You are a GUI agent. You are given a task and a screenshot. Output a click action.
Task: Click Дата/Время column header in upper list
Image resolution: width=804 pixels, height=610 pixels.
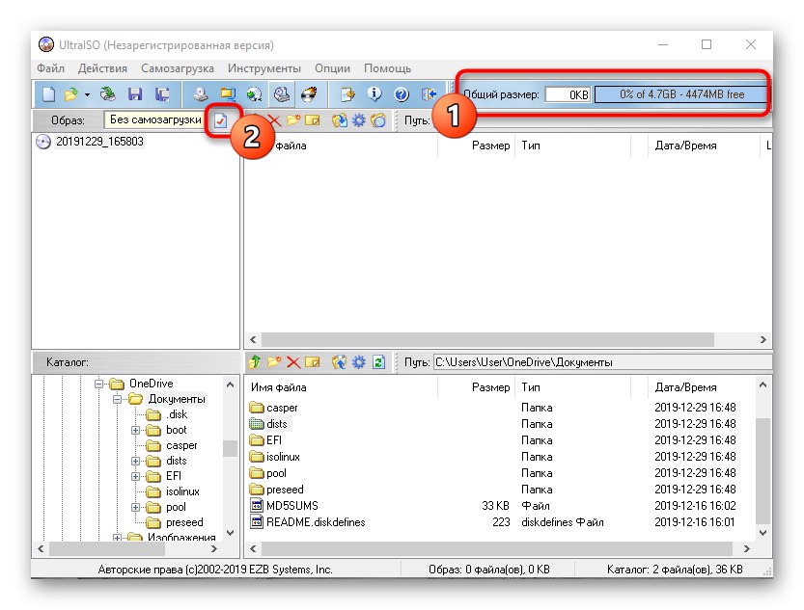[685, 146]
